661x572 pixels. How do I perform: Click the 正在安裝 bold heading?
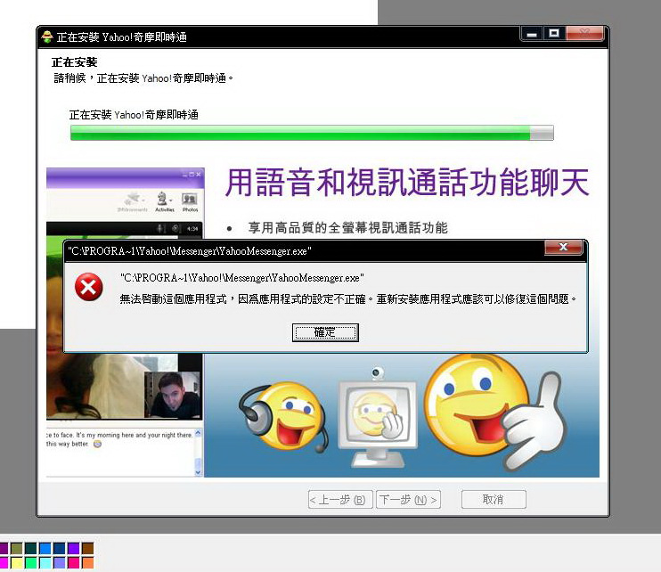75,62
